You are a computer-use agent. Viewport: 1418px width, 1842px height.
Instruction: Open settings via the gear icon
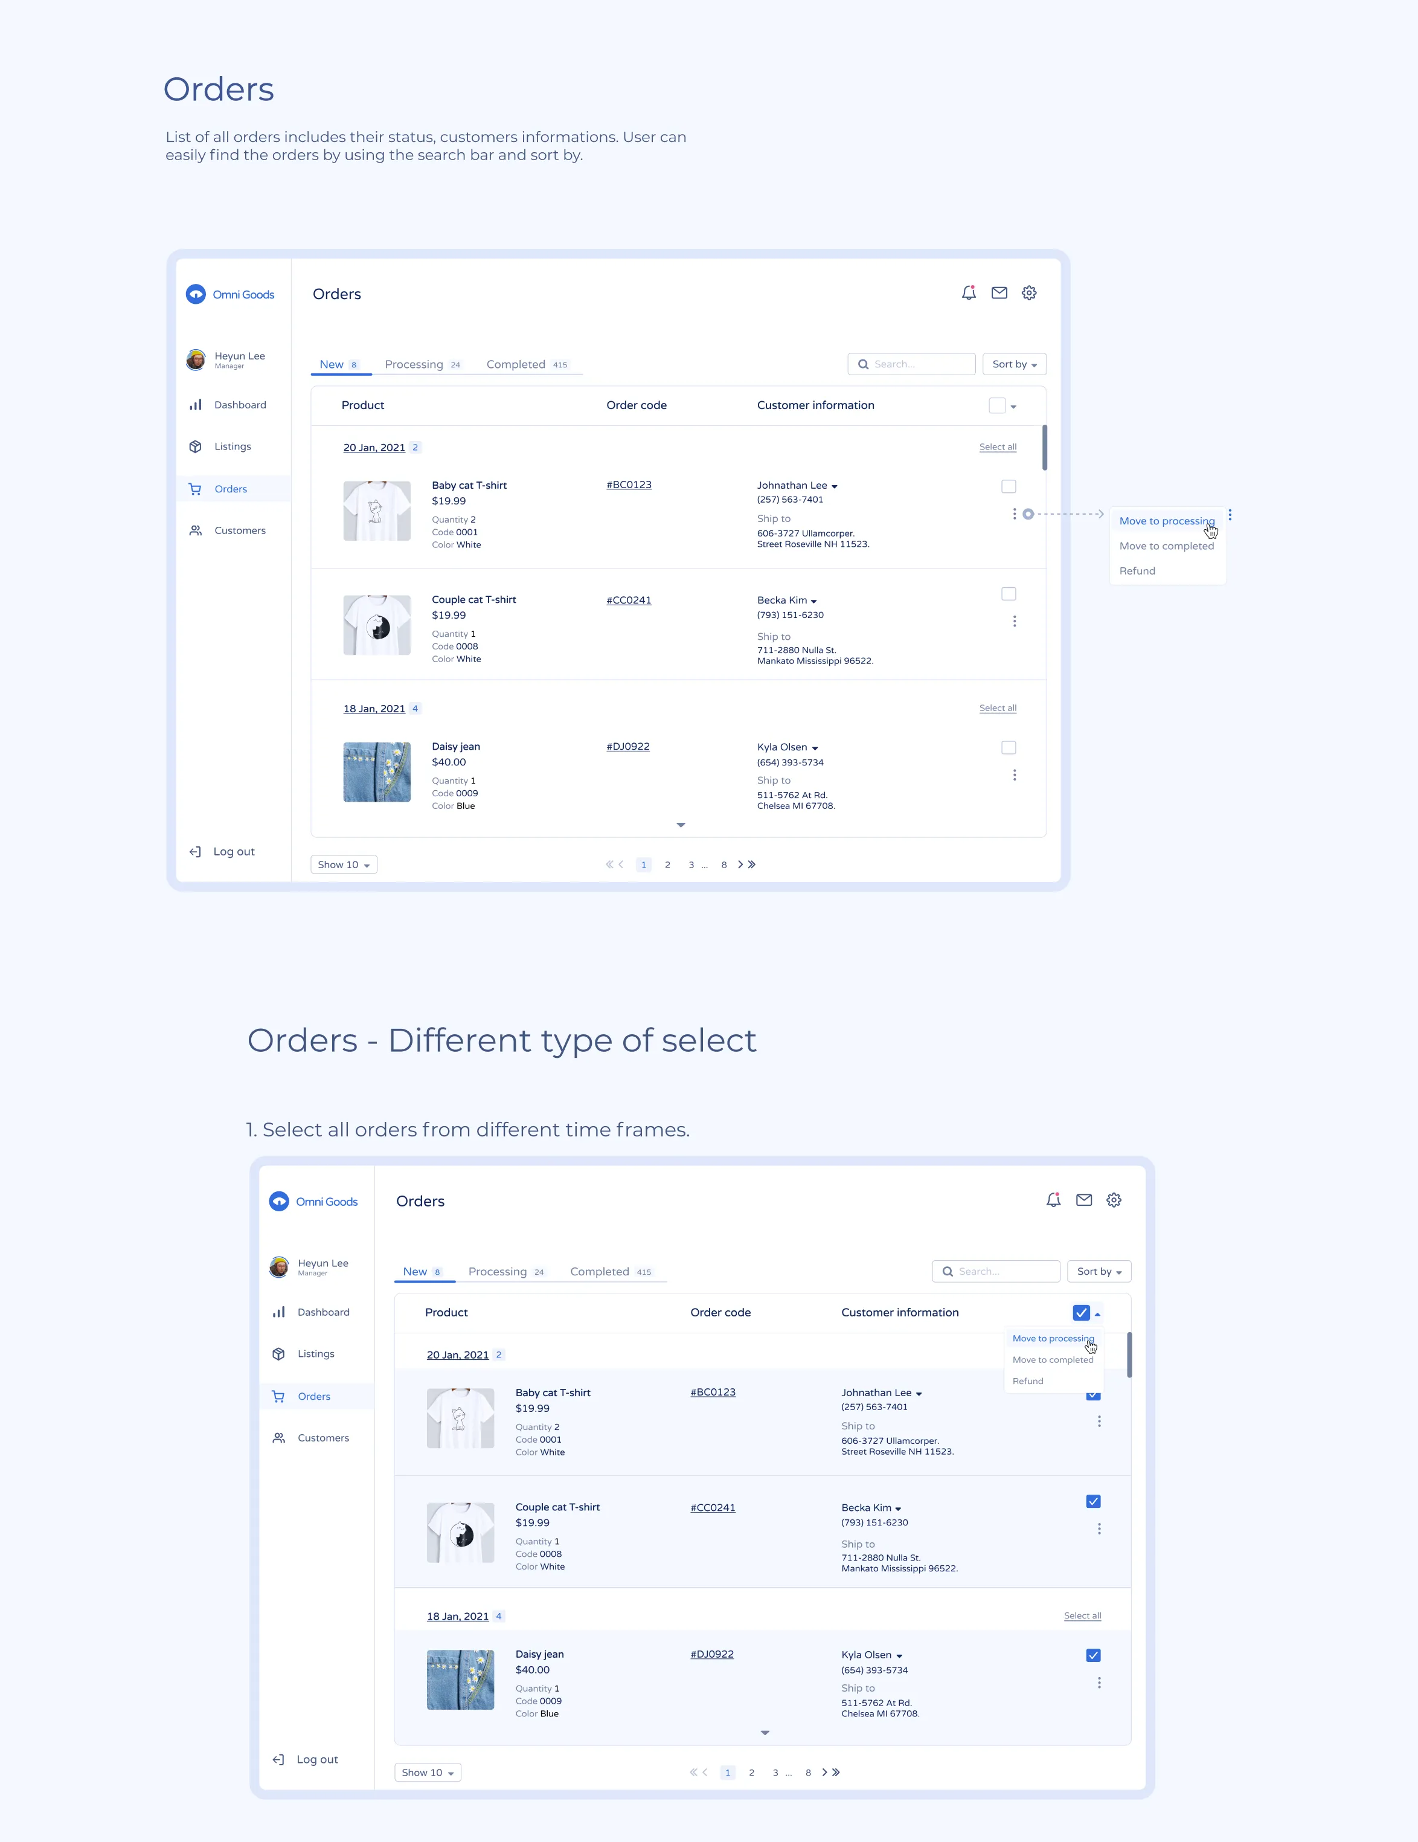click(x=1029, y=294)
